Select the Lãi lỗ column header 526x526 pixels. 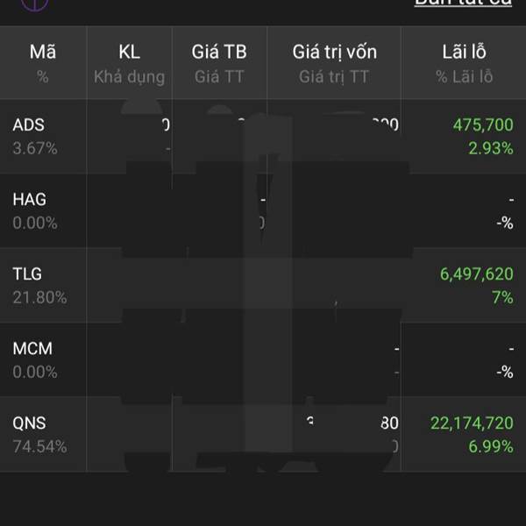[x=464, y=63]
